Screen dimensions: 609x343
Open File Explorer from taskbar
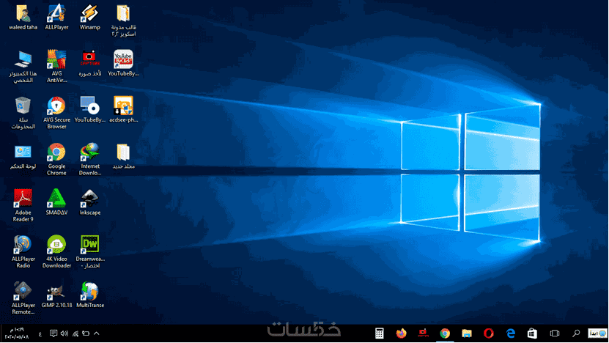(466, 333)
